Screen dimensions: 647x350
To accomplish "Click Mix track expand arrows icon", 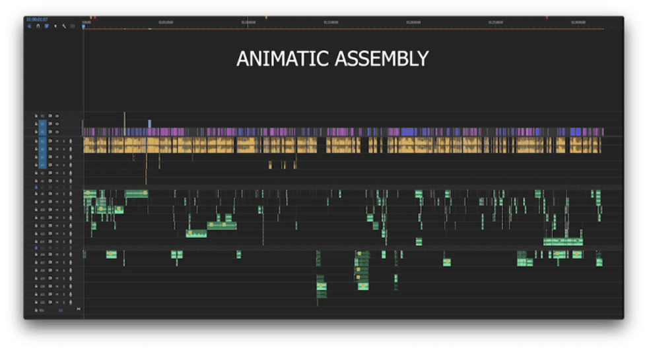I will [x=79, y=309].
